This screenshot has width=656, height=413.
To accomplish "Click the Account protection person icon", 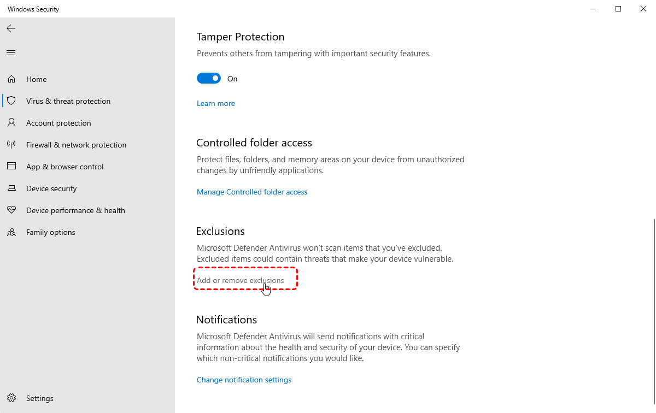I will pos(11,123).
